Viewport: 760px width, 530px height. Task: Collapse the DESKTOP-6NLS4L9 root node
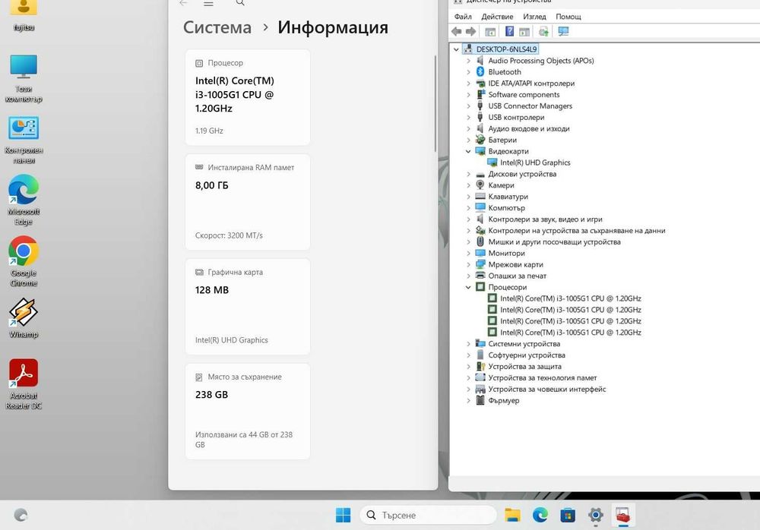click(456, 49)
